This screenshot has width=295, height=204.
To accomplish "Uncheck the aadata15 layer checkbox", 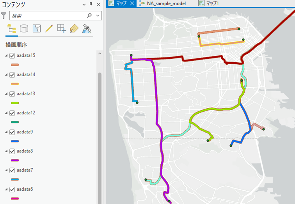I will [x=12, y=56].
